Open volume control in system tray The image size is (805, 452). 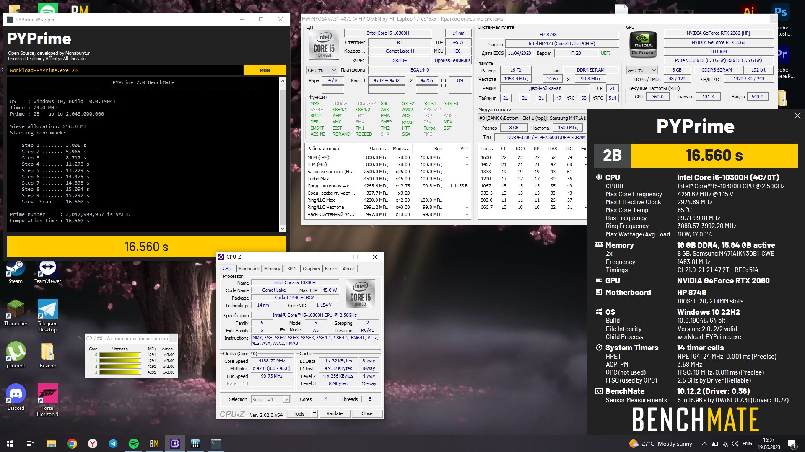pos(735,444)
